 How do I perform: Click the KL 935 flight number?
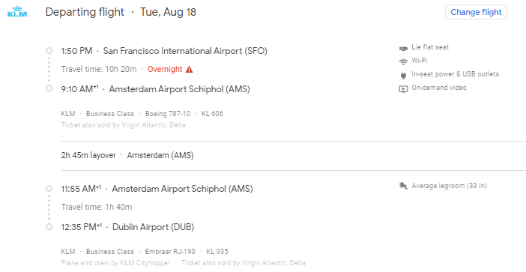(x=217, y=252)
